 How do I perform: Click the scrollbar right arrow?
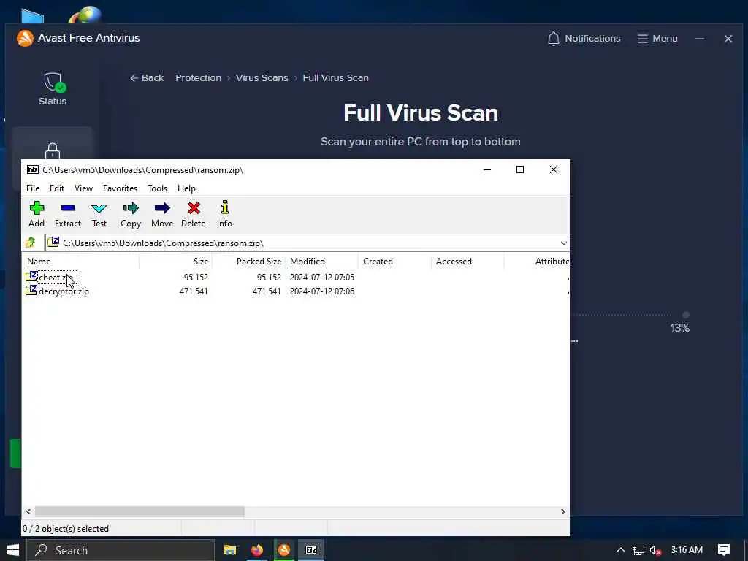pos(563,511)
